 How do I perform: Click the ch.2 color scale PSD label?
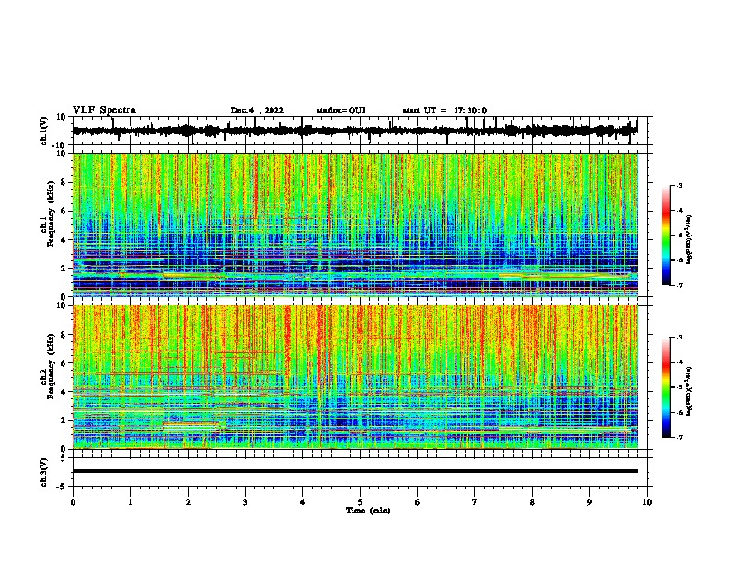(x=689, y=391)
